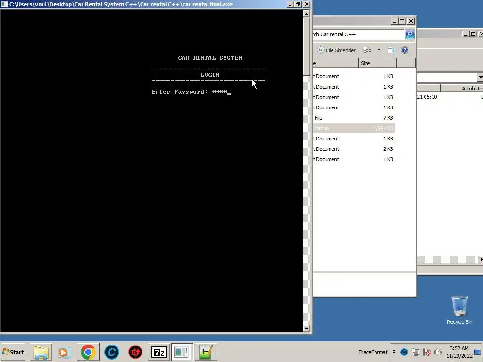This screenshot has width=483, height=362.
Task: Toggle the preview pane icon
Action: pyautogui.click(x=391, y=50)
